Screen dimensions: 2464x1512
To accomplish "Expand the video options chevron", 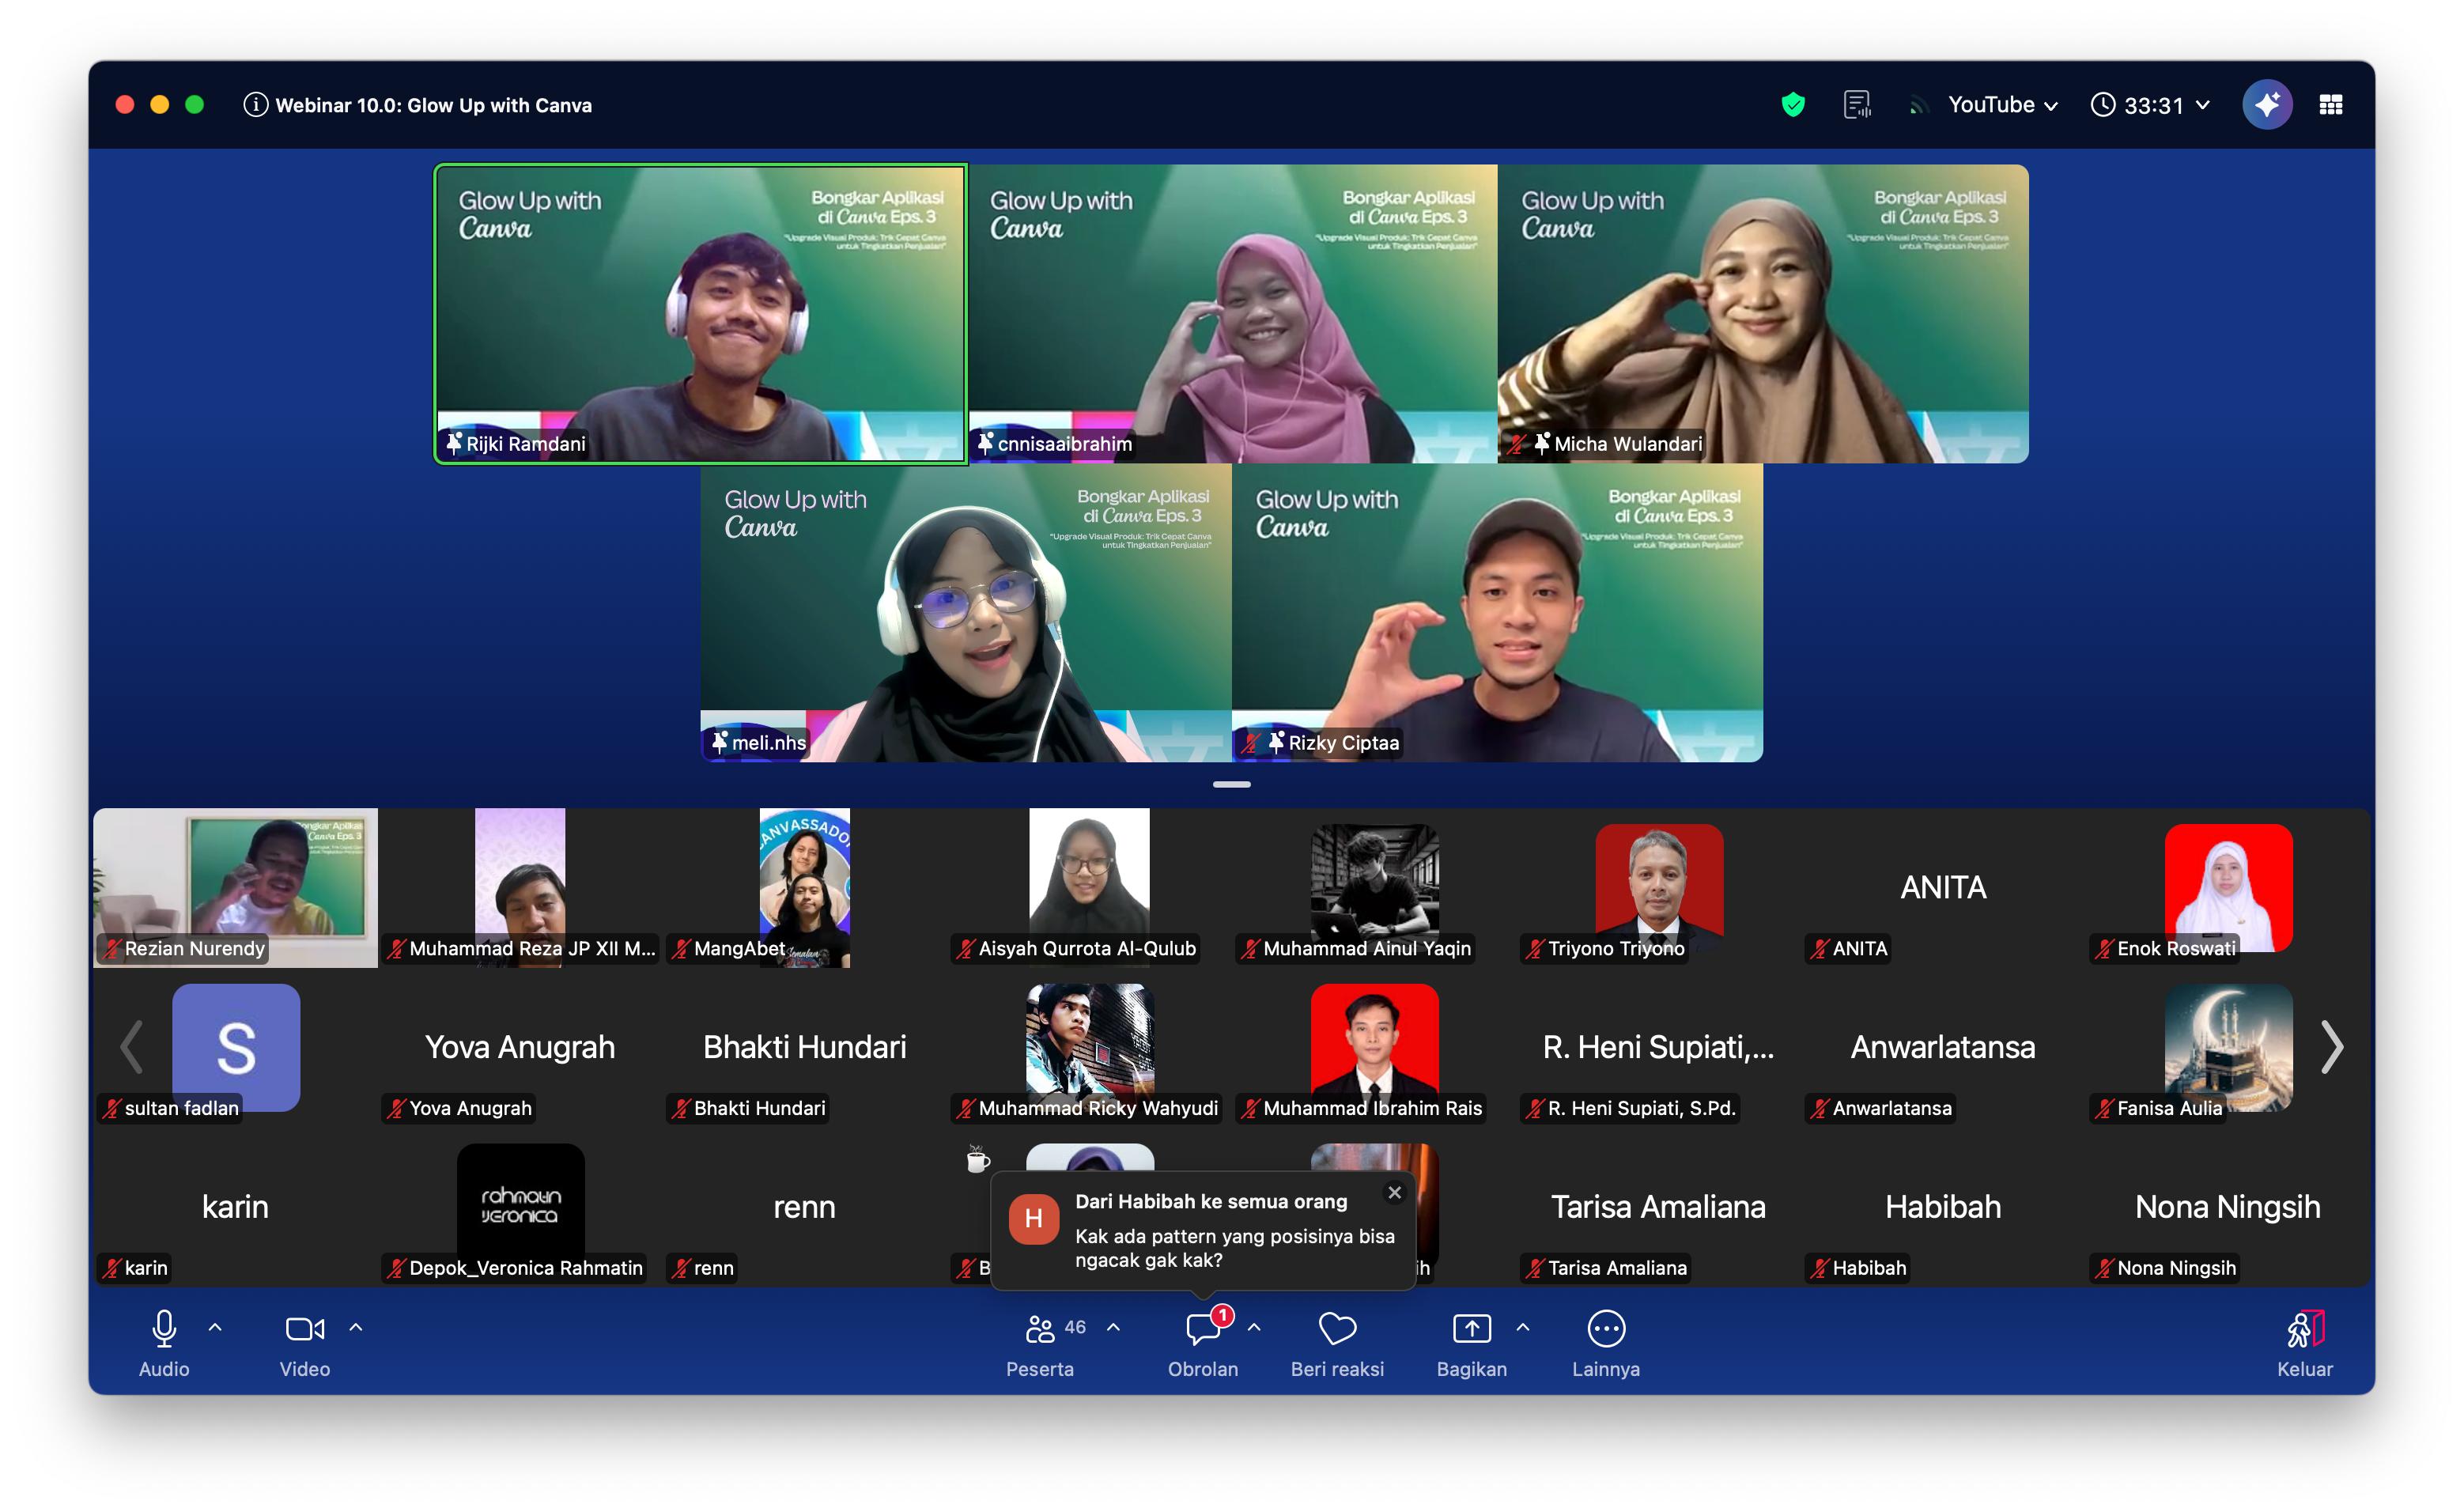I will pos(356,1328).
